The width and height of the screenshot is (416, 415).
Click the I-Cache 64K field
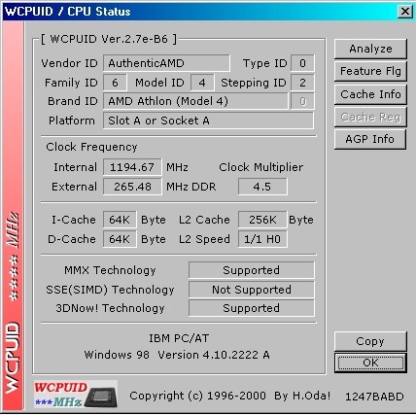120,220
